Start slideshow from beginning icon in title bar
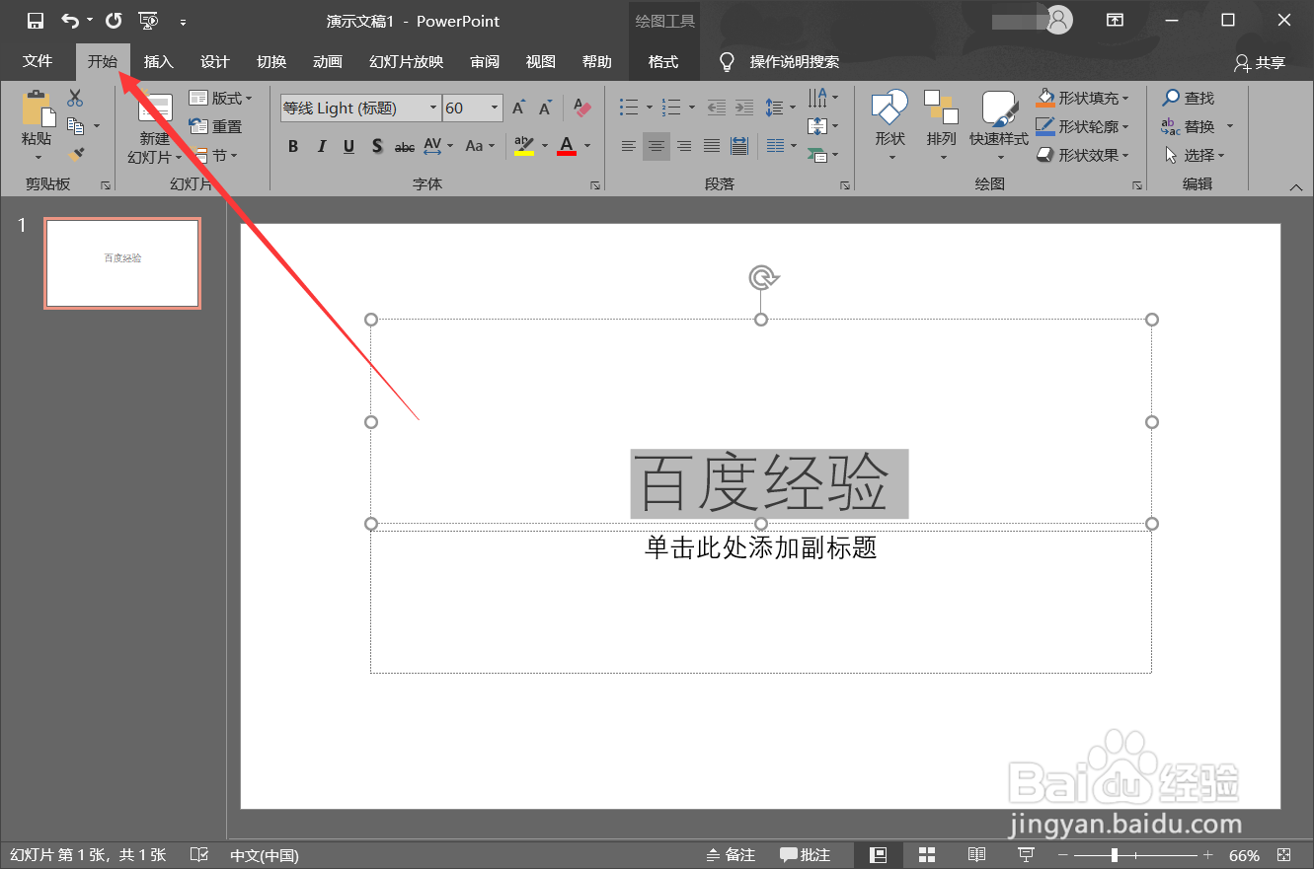Screen dimensions: 1314x869 pos(149,21)
